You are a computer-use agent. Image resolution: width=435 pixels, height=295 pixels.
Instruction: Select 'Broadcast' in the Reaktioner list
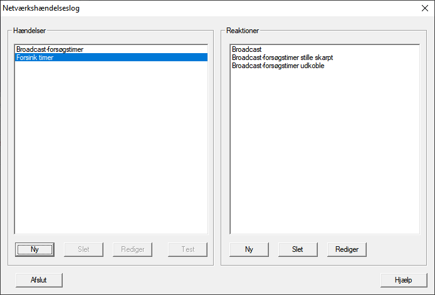[246, 49]
